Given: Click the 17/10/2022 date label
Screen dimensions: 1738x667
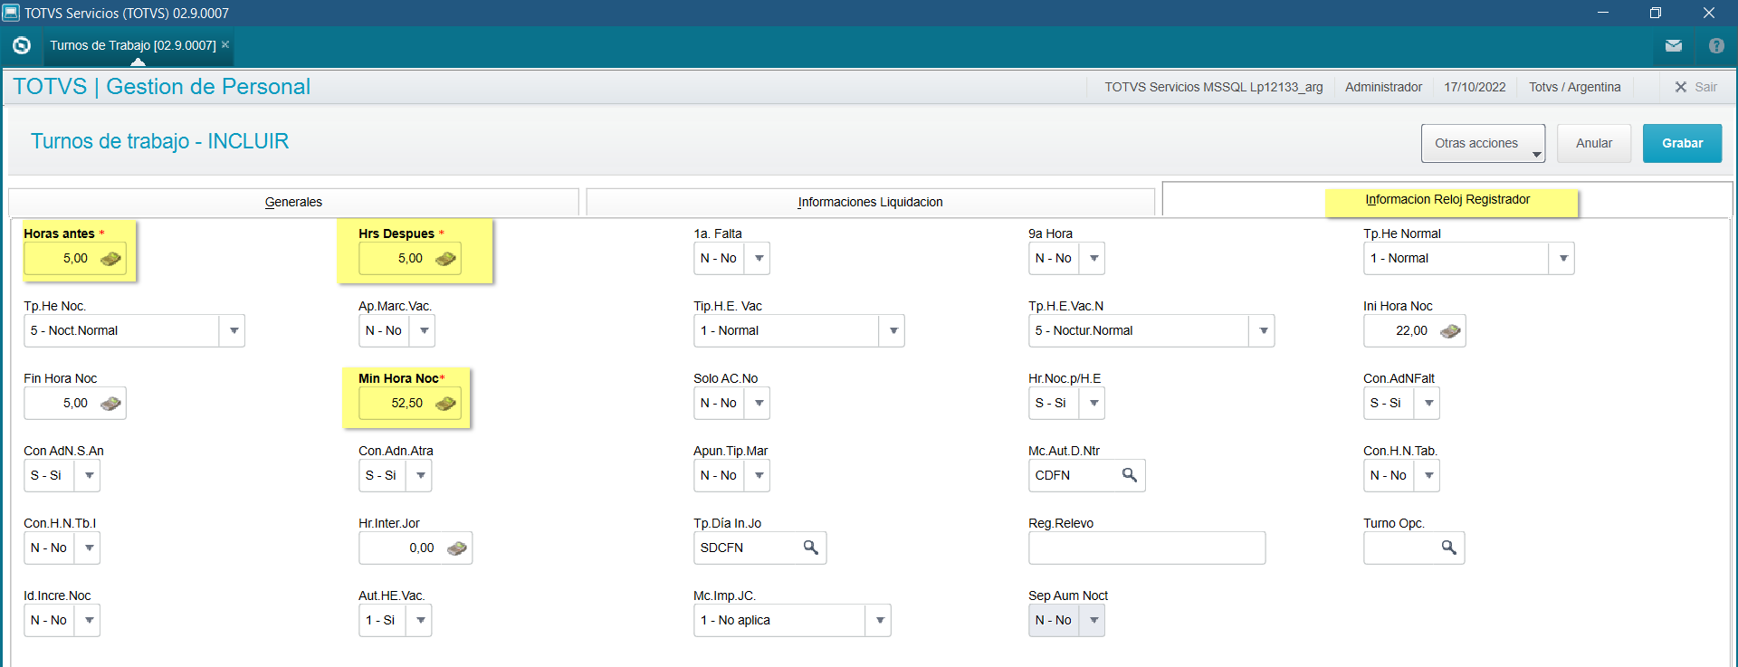Looking at the screenshot, I should tap(1475, 87).
